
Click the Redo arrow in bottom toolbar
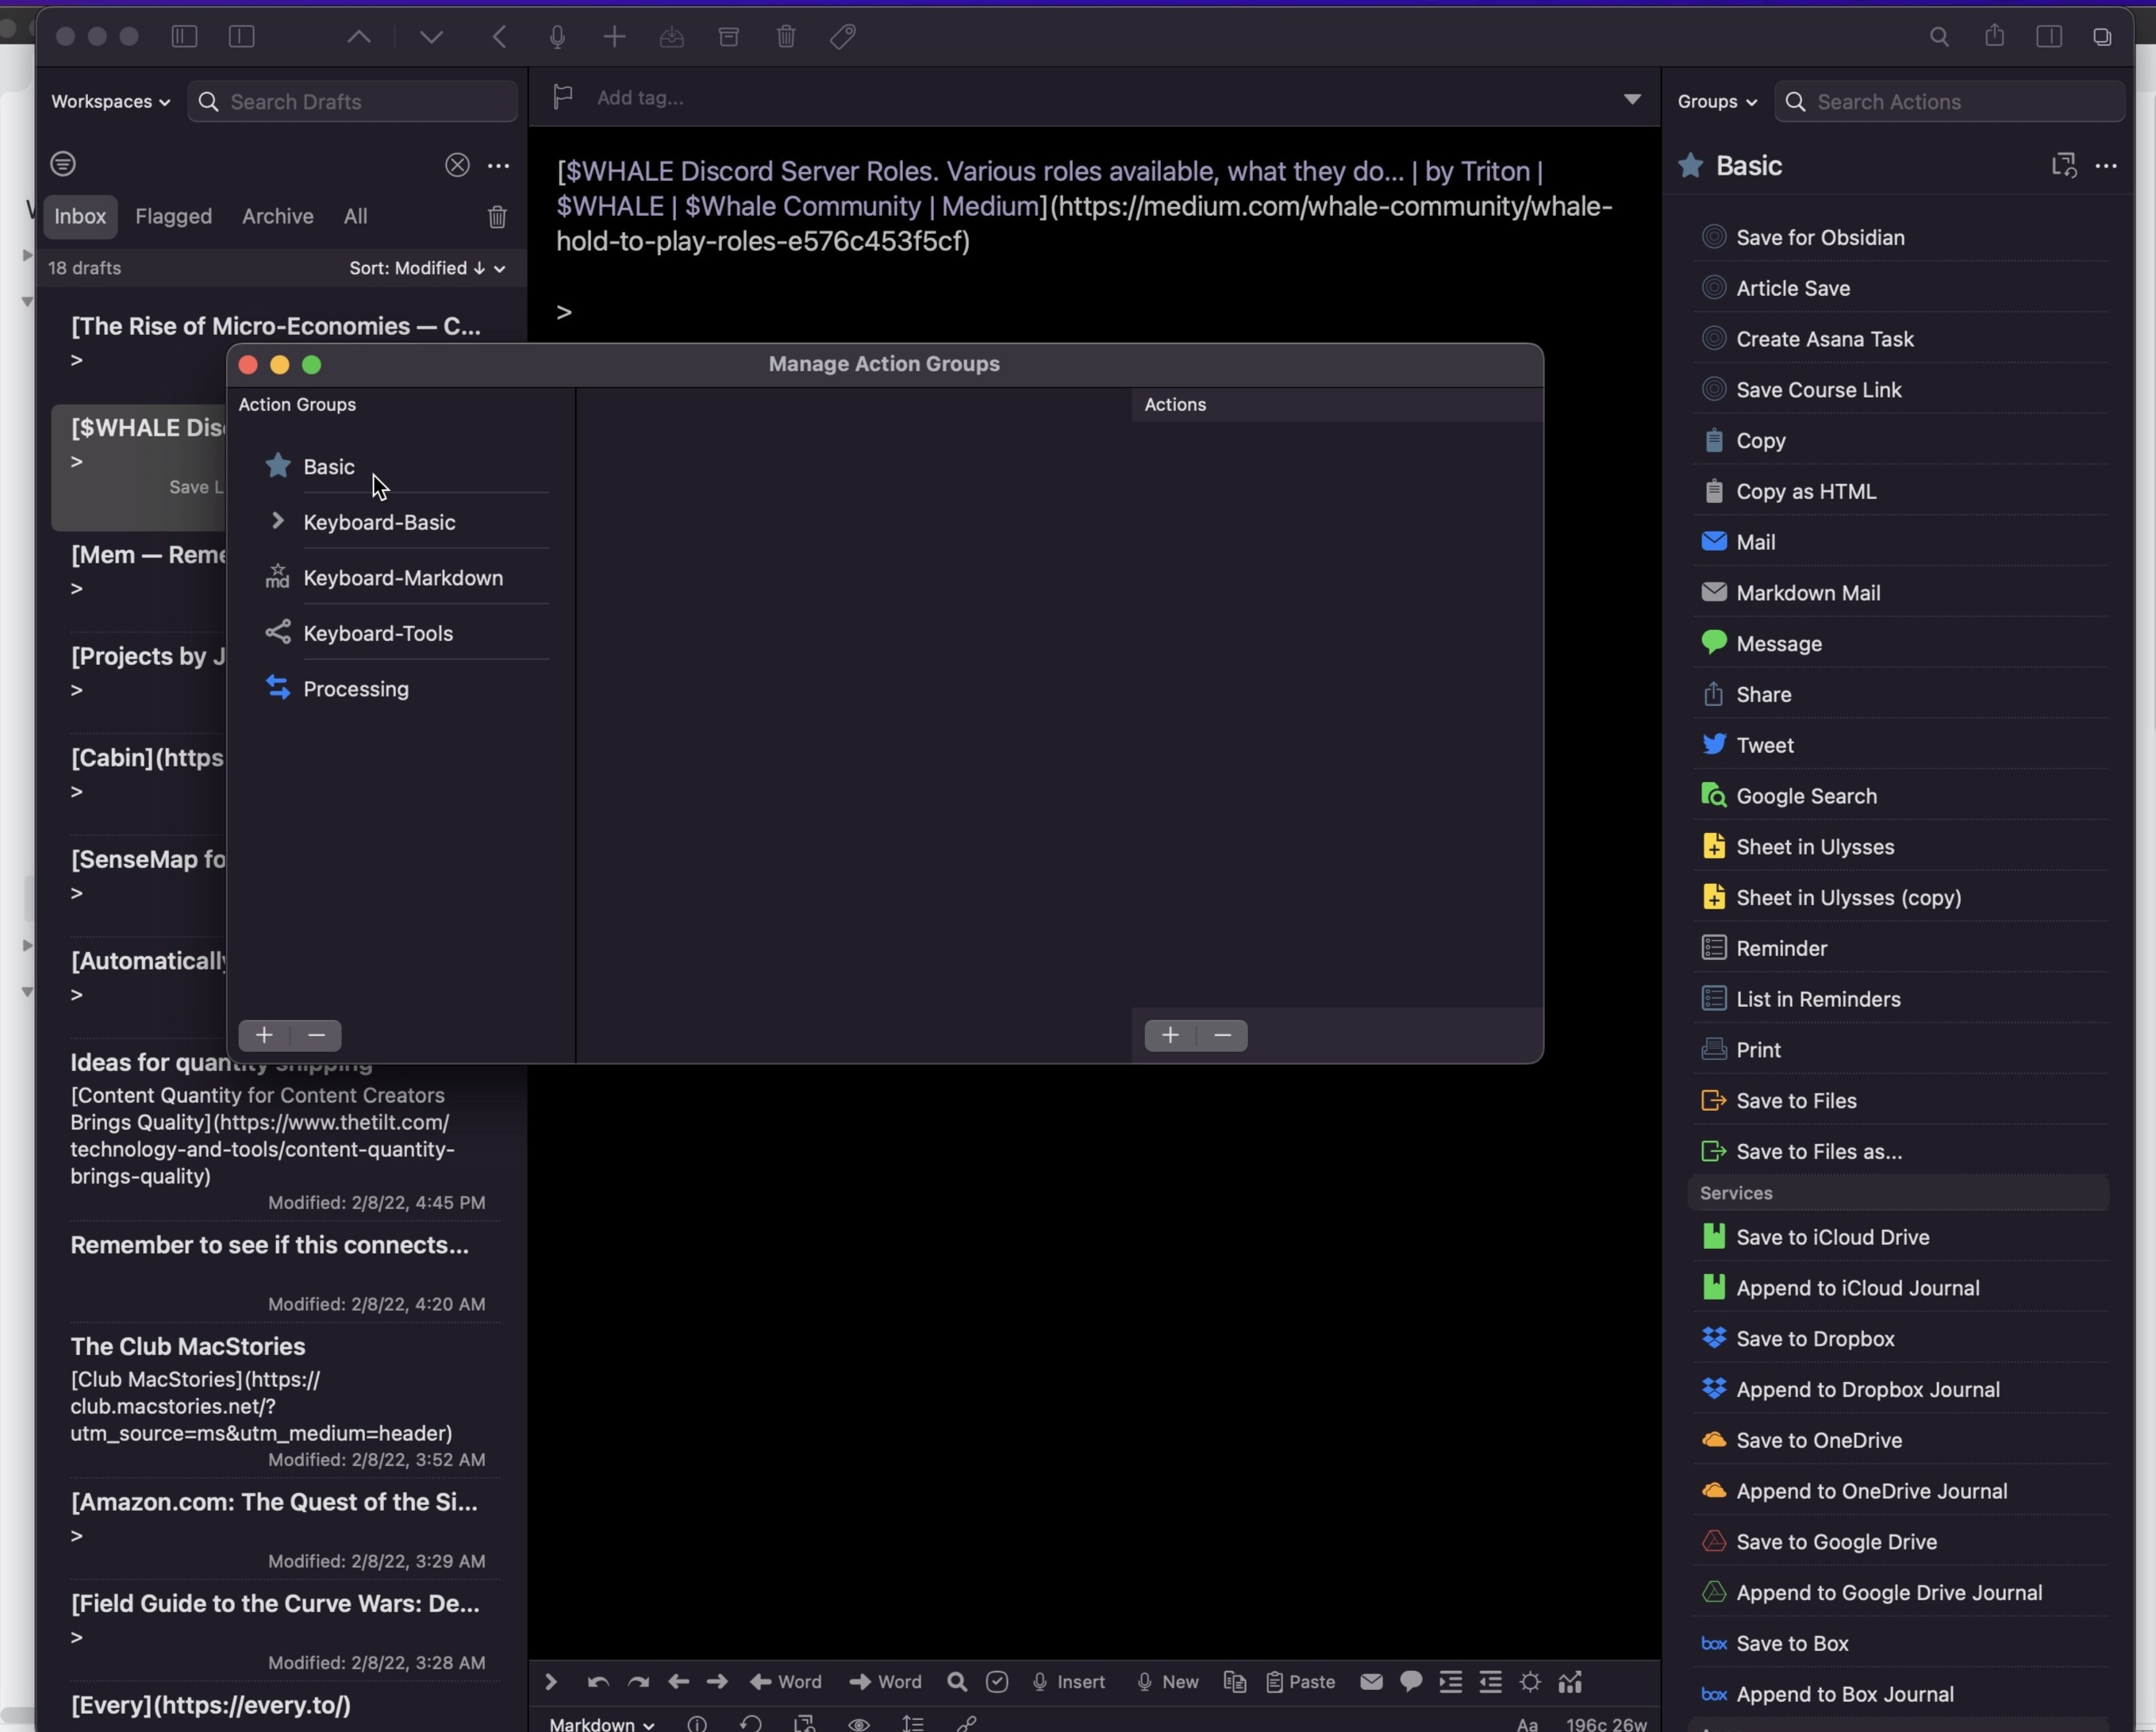pyautogui.click(x=638, y=1683)
